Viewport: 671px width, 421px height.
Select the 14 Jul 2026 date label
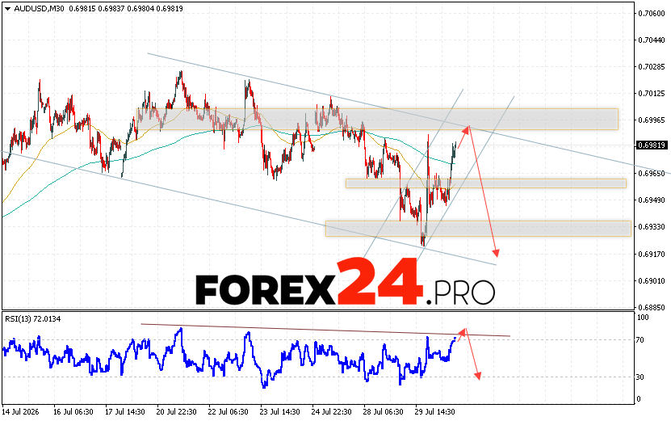[x=20, y=412]
